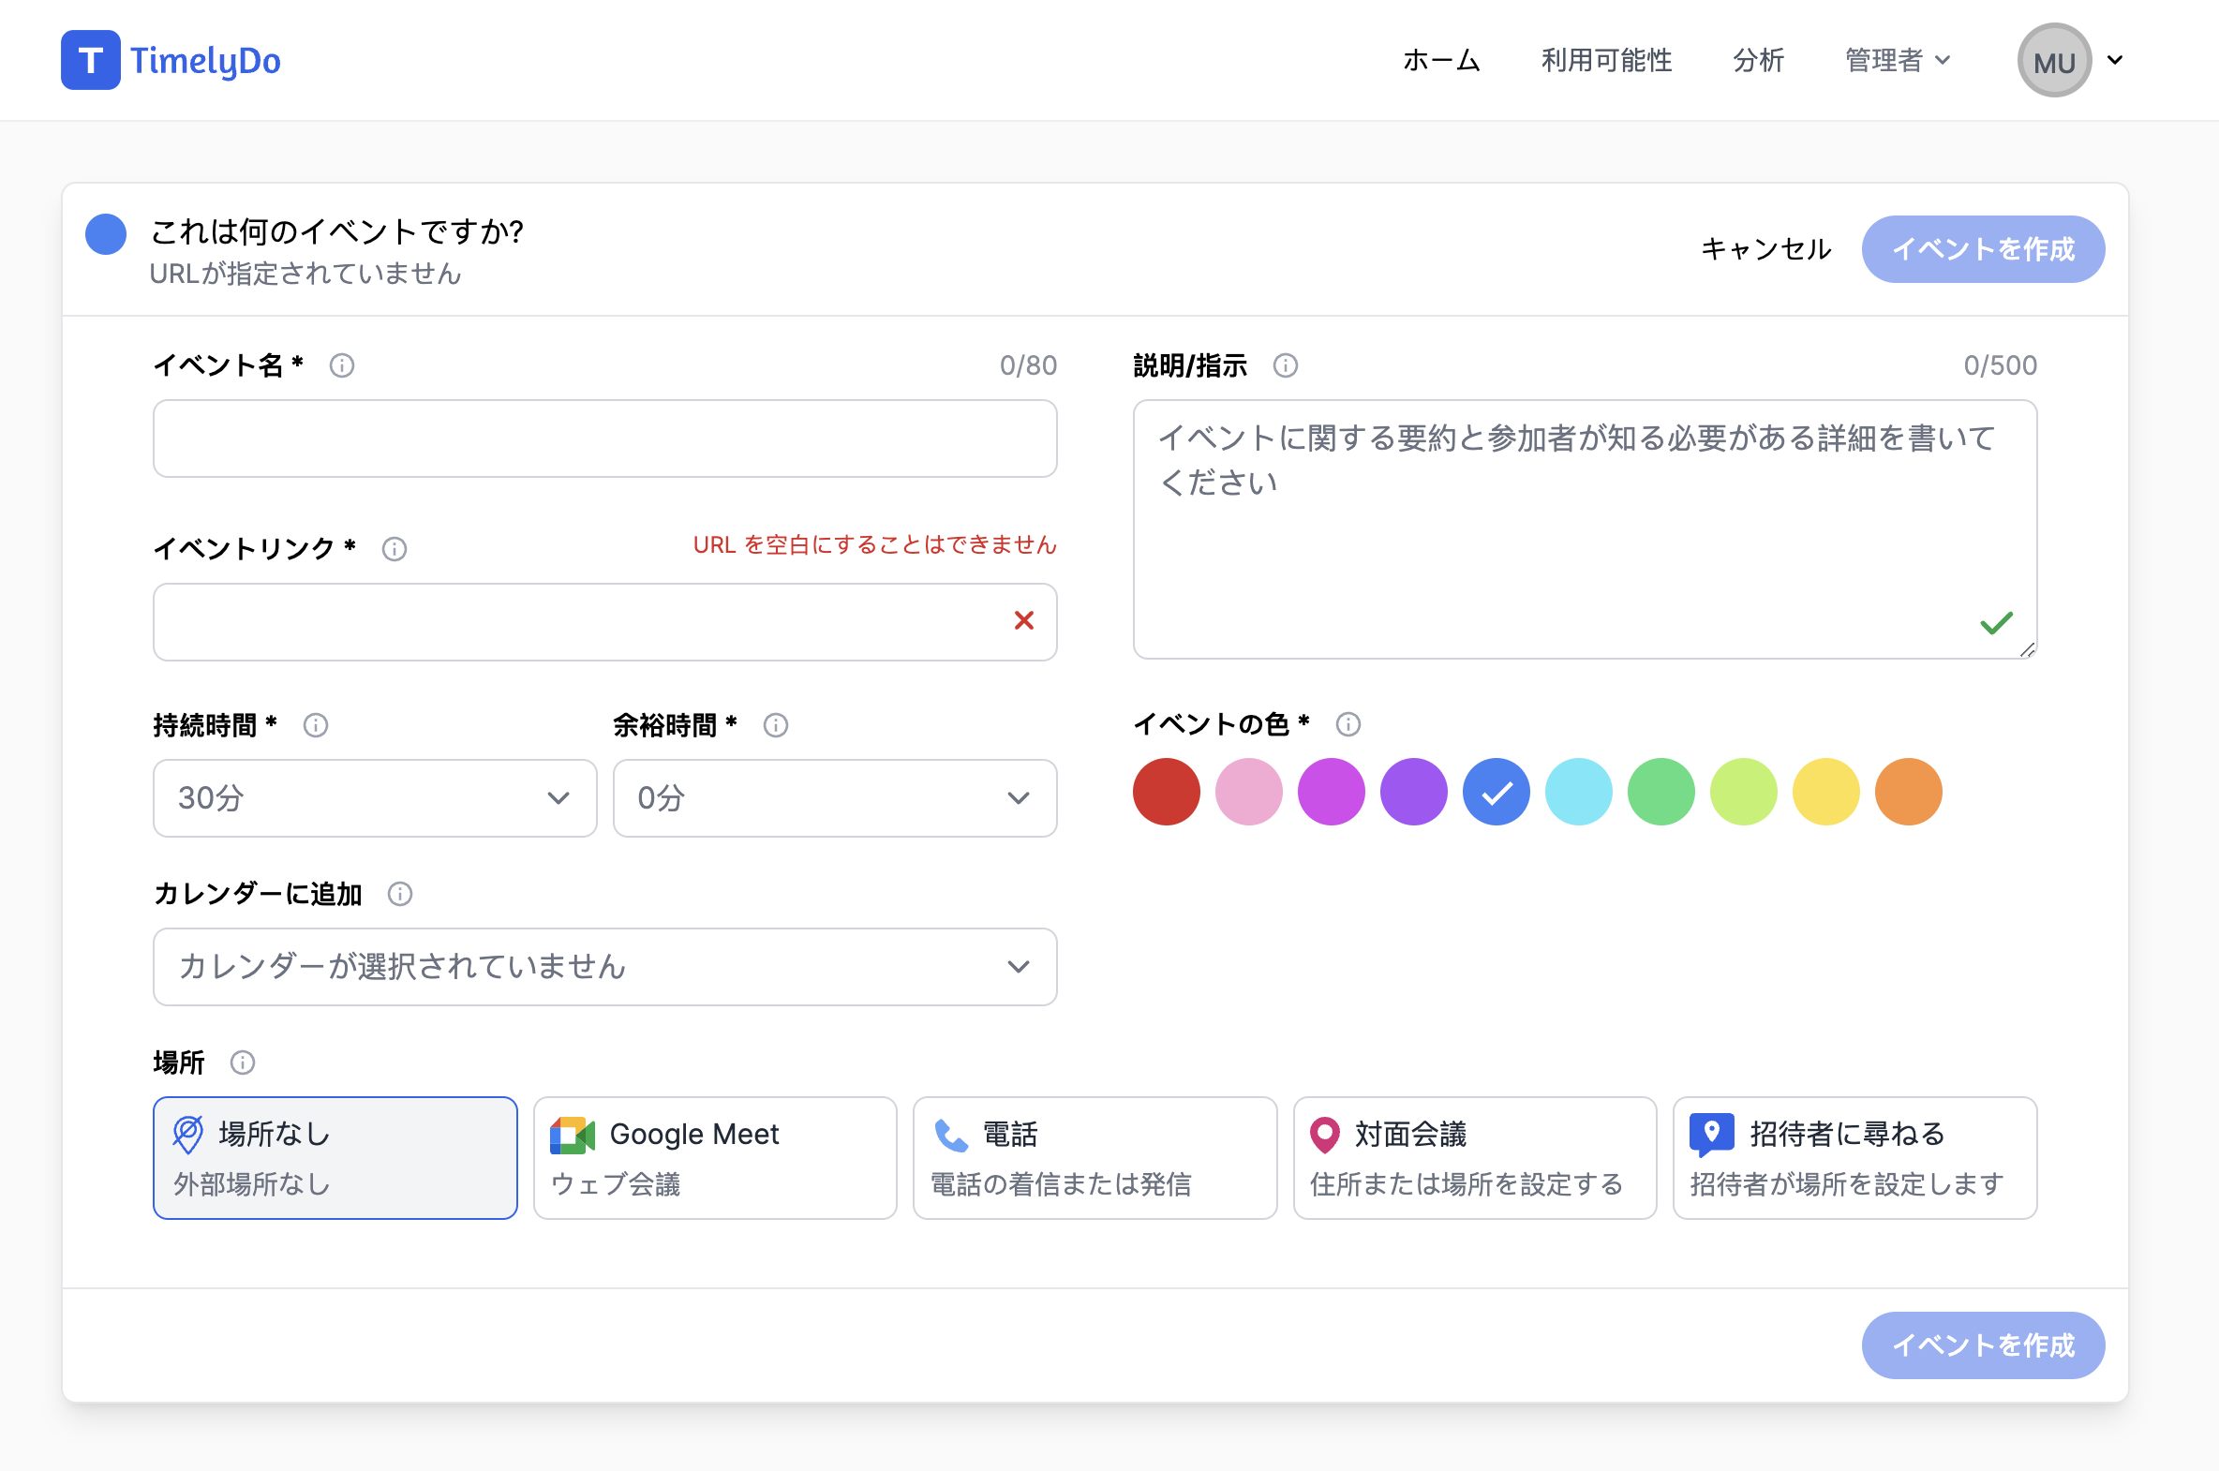2219x1471 pixels.
Task: Choose the yellow event color swatch
Action: coord(1825,792)
